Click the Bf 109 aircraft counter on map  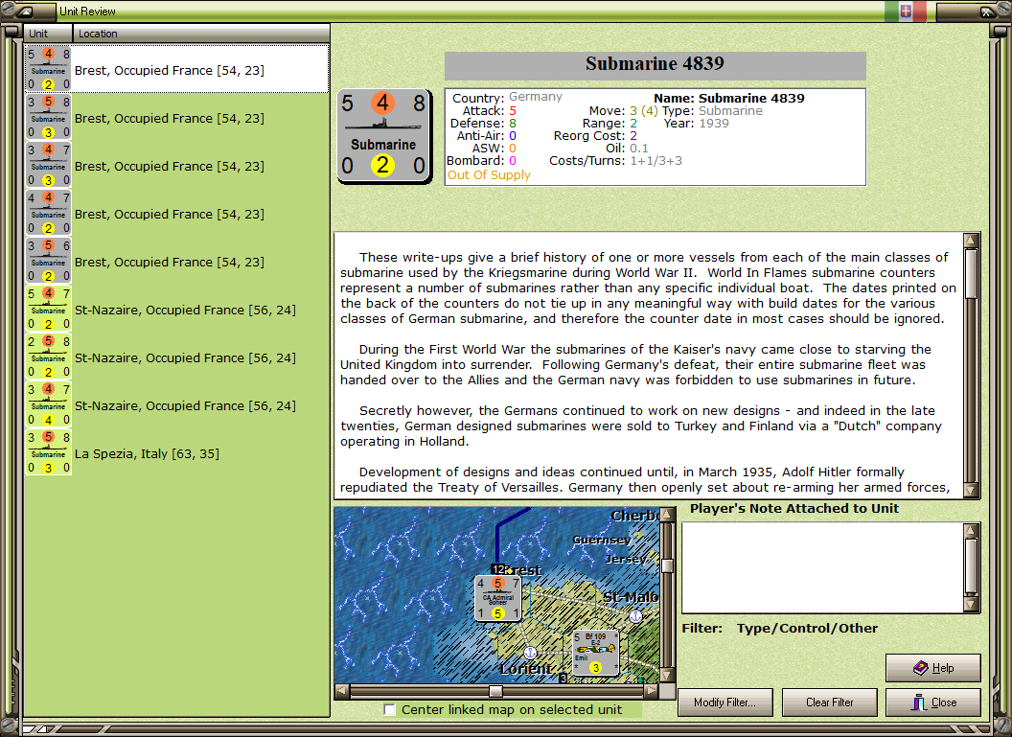tap(596, 653)
